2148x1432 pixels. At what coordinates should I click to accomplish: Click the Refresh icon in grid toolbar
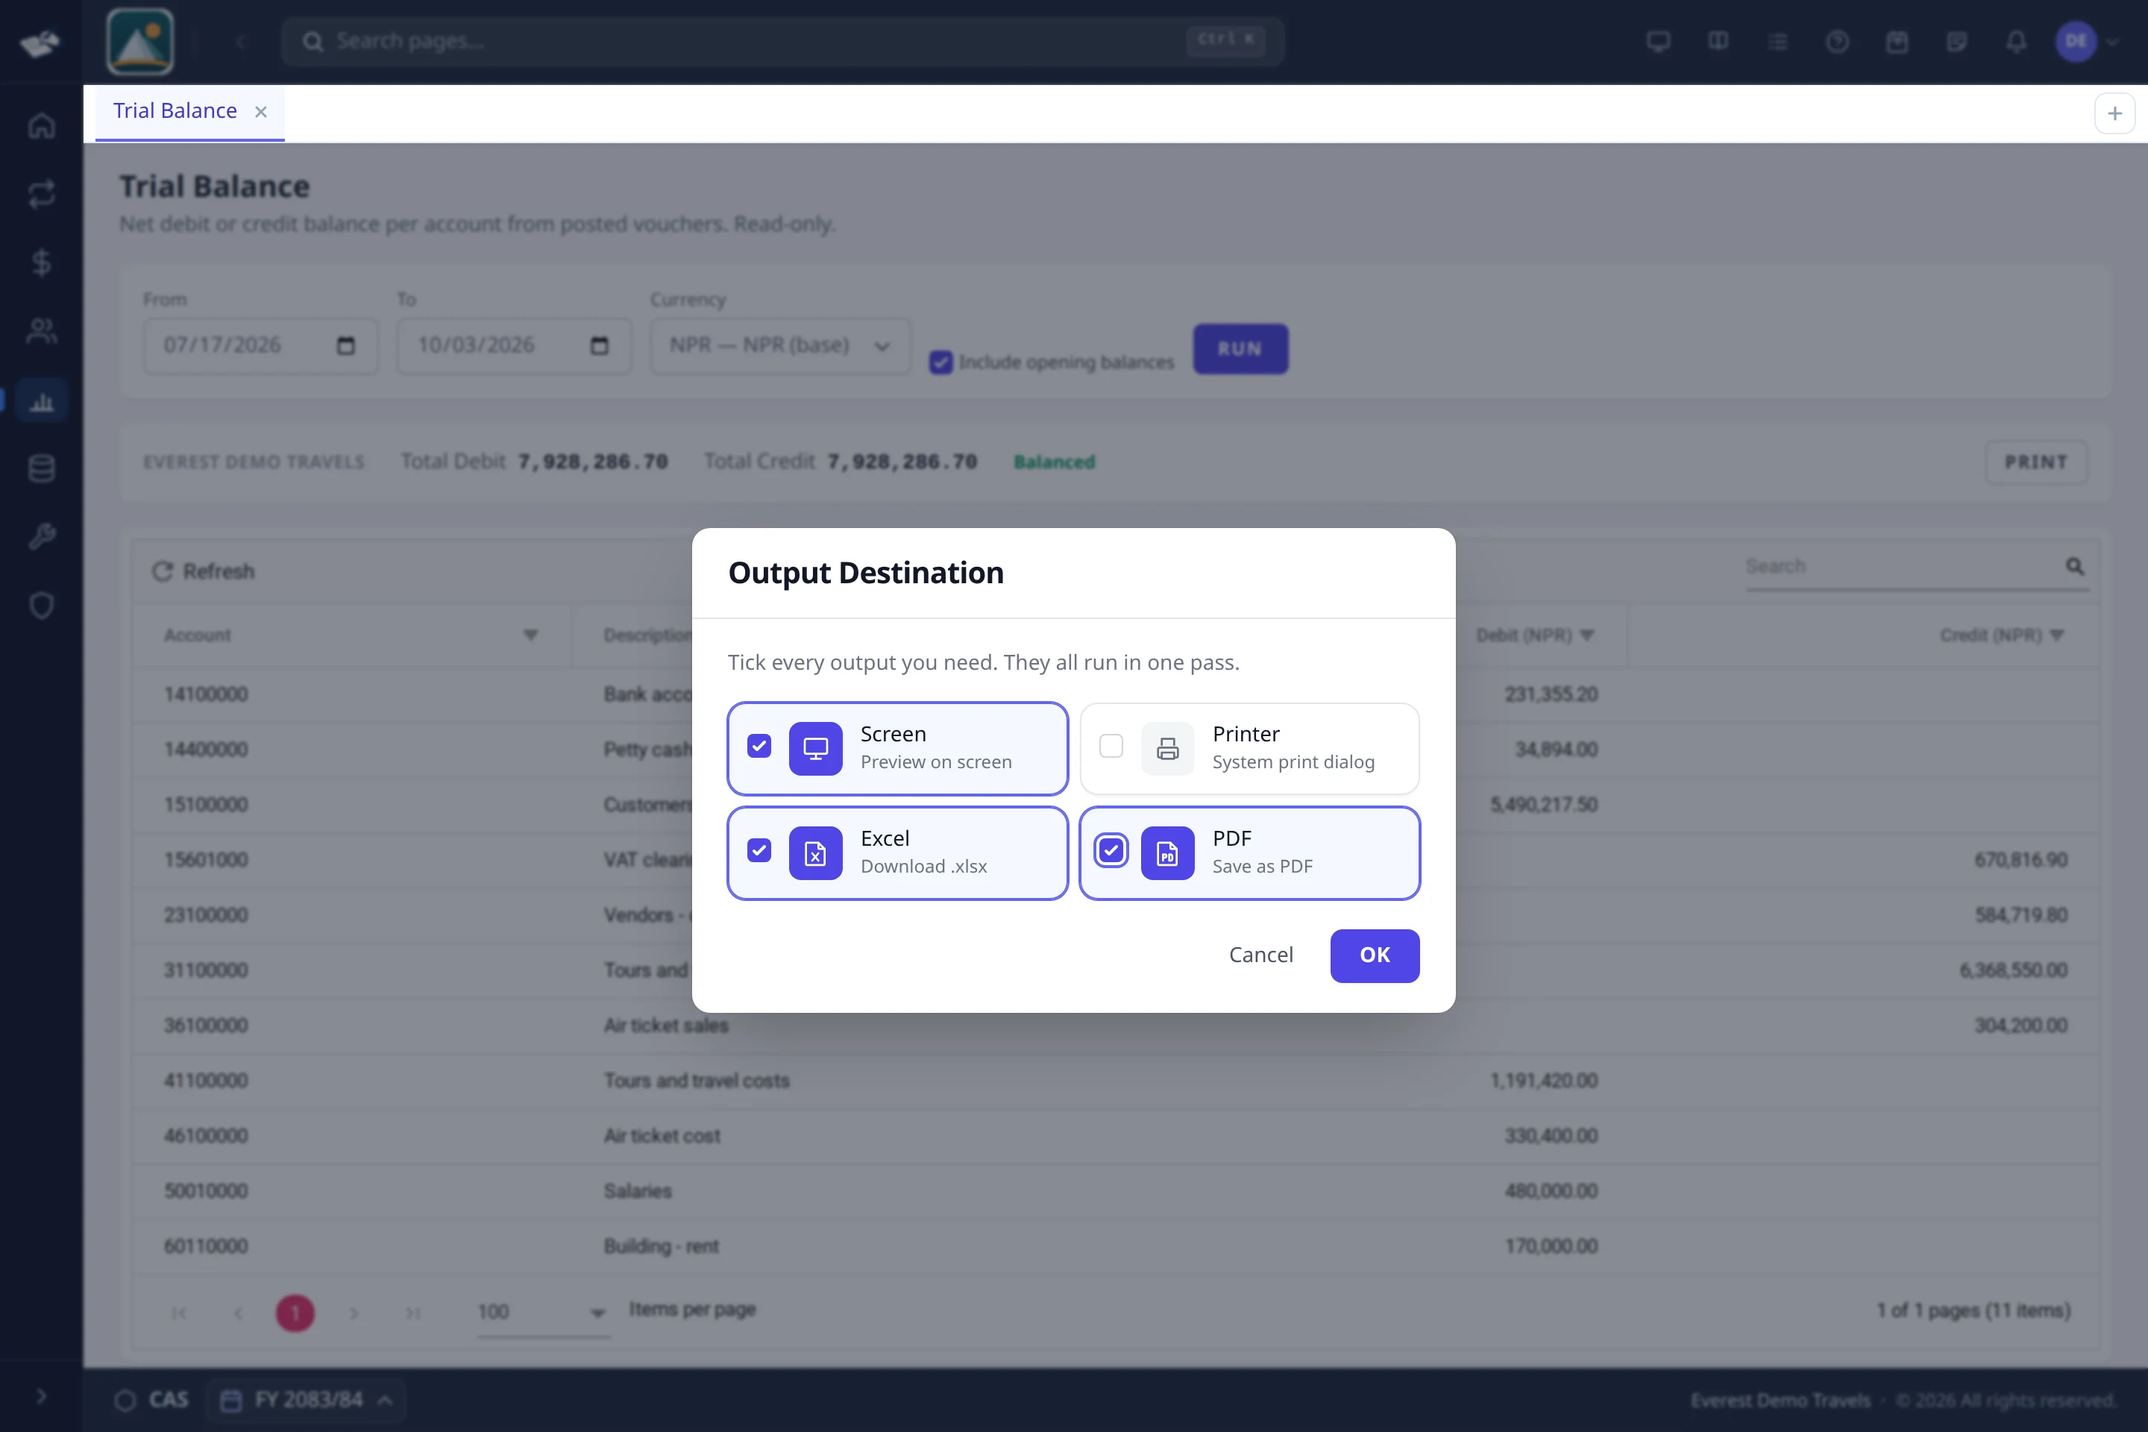[x=162, y=571]
